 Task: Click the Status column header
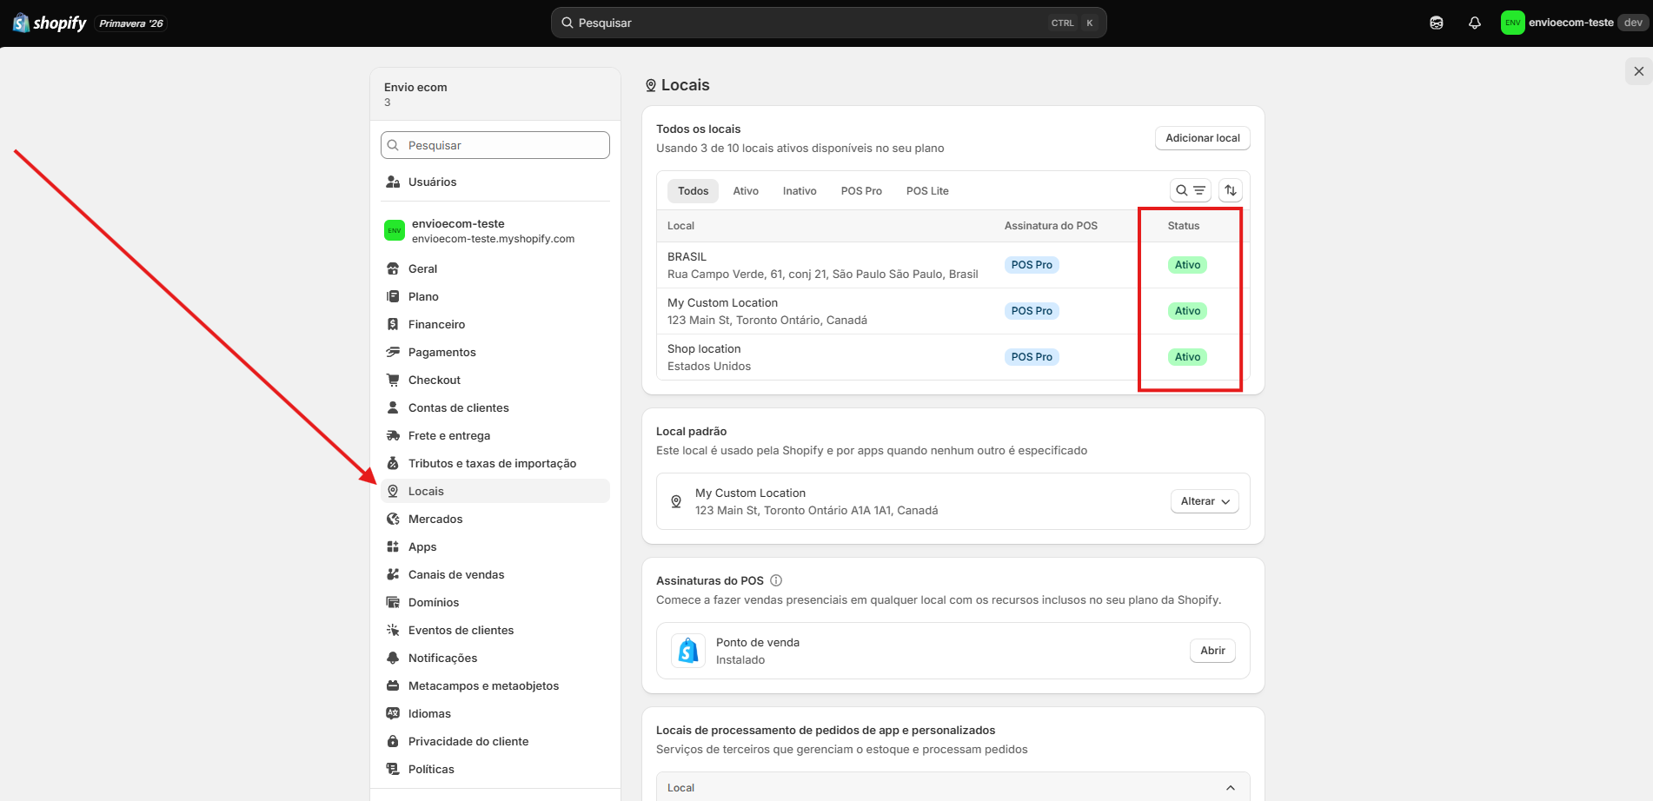coord(1183,226)
